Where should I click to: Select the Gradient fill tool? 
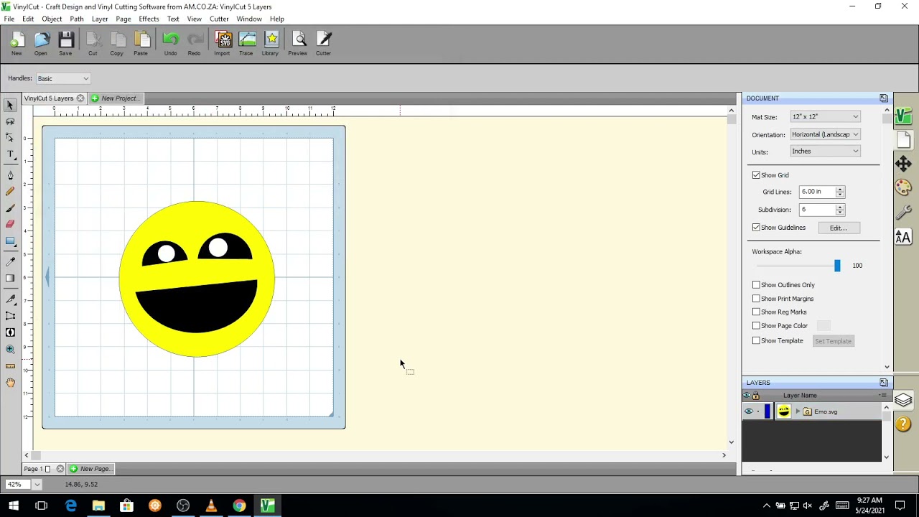pos(10,279)
